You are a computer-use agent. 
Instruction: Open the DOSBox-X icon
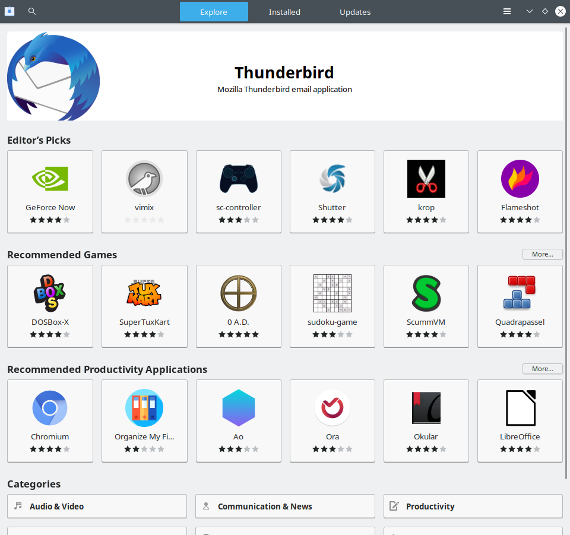pyautogui.click(x=50, y=293)
